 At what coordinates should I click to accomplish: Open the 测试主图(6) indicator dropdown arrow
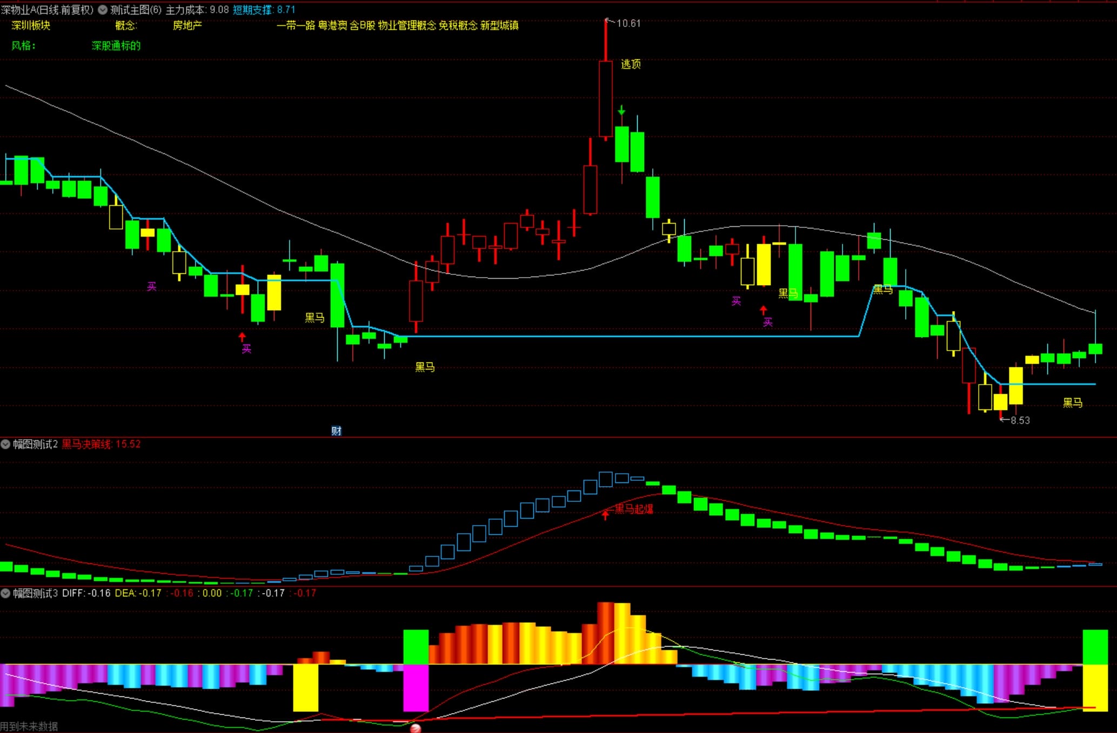pos(103,10)
